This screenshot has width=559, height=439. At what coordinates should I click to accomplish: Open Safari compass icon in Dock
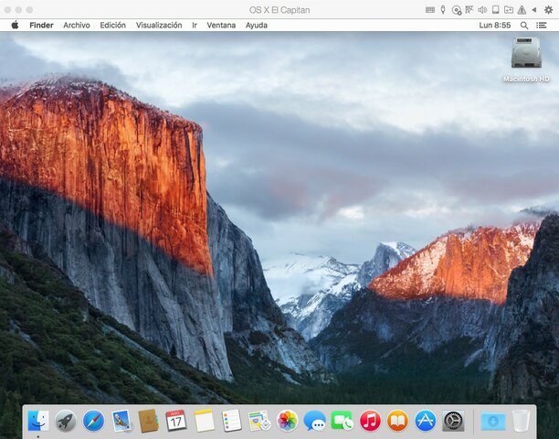tap(93, 421)
